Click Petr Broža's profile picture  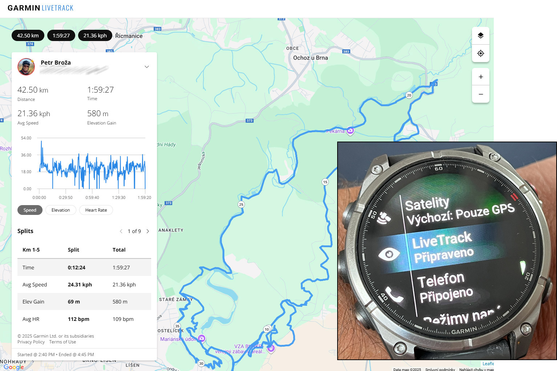pos(26,67)
